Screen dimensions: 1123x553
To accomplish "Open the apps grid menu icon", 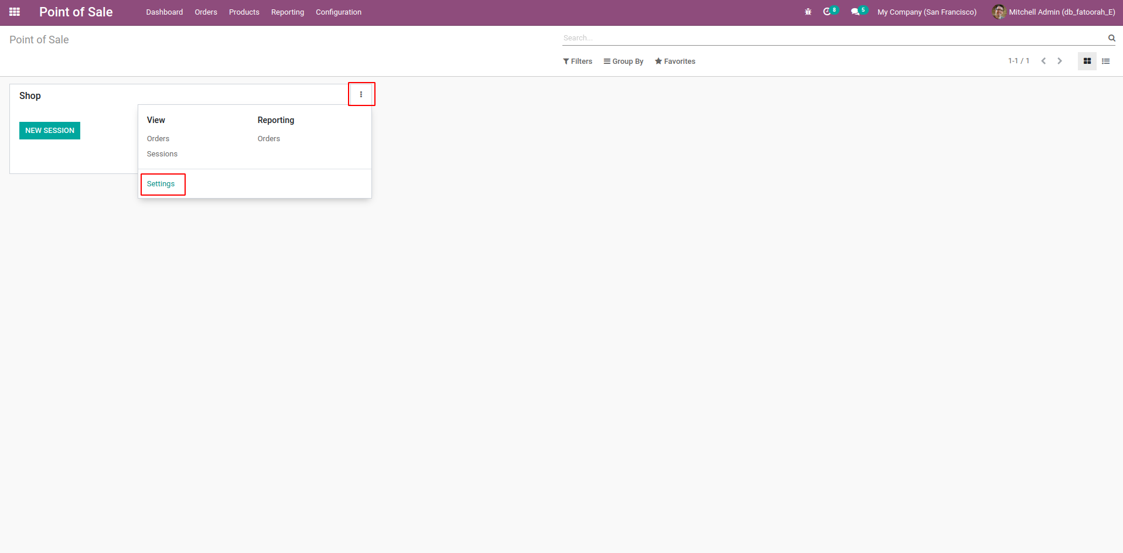I will [15, 12].
